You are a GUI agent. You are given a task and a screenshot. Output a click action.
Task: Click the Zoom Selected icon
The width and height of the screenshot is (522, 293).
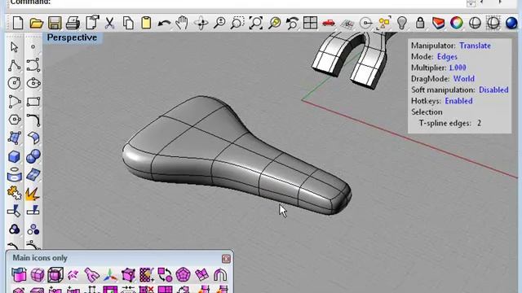275,24
